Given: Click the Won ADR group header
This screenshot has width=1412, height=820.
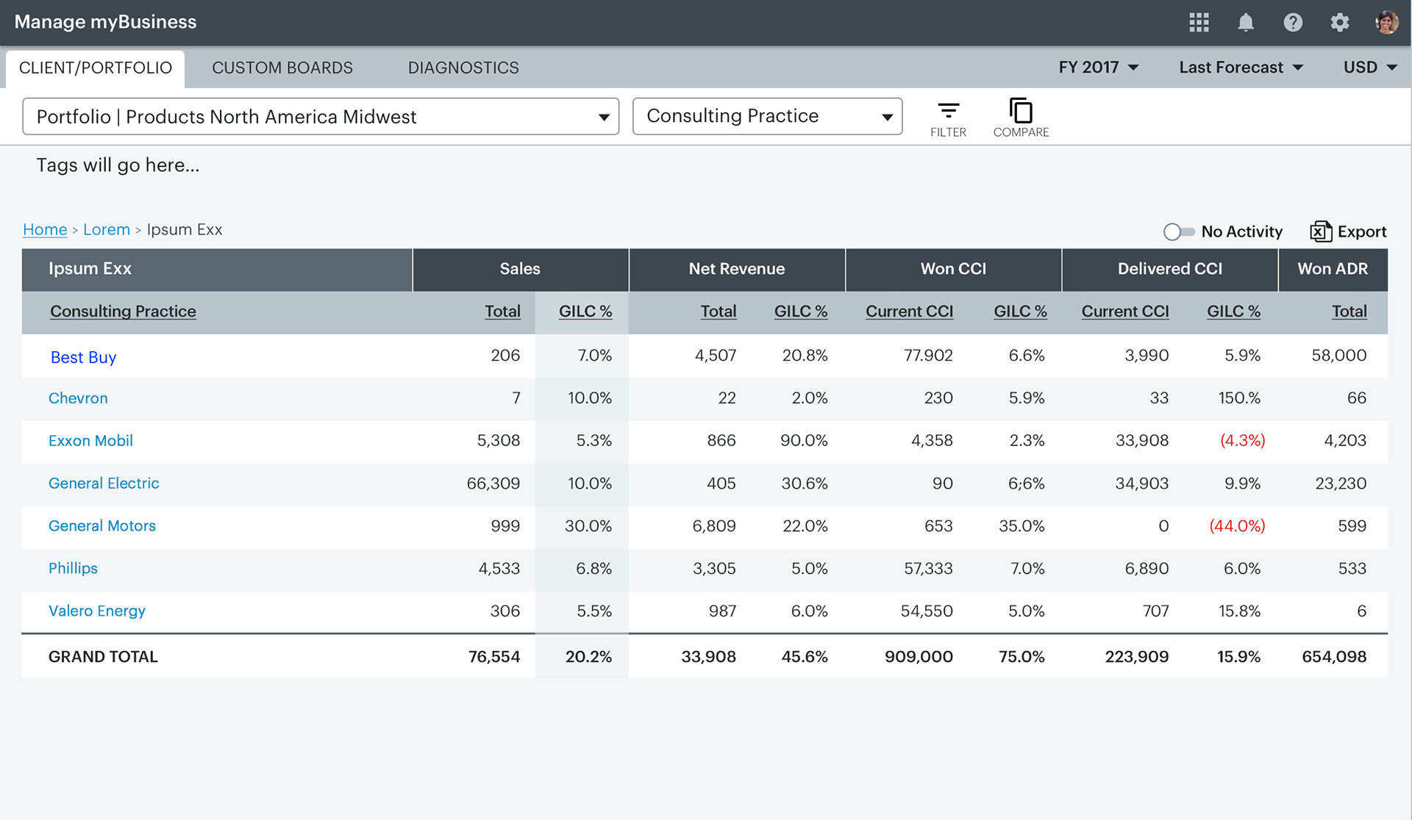Looking at the screenshot, I should [x=1333, y=269].
